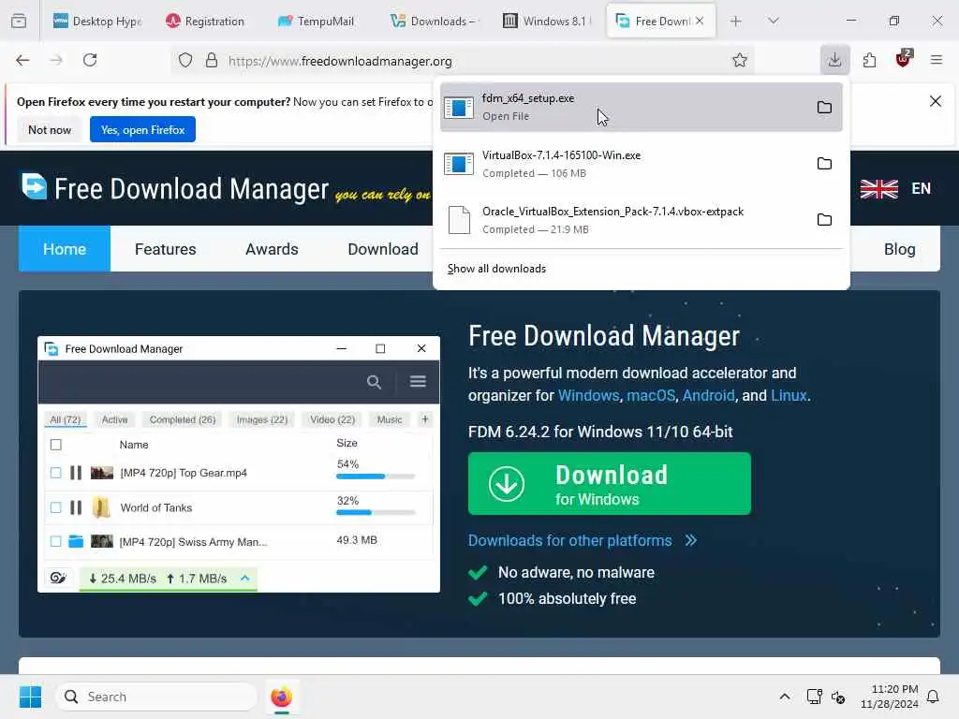Image resolution: width=959 pixels, height=719 pixels.
Task: Click Yes, open Firefox button
Action: pyautogui.click(x=142, y=129)
